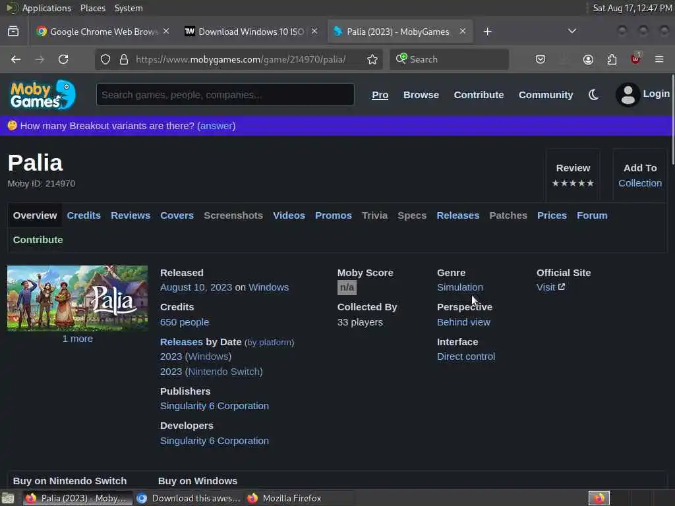Click the Pro link in site header
675x506 pixels.
(x=380, y=95)
